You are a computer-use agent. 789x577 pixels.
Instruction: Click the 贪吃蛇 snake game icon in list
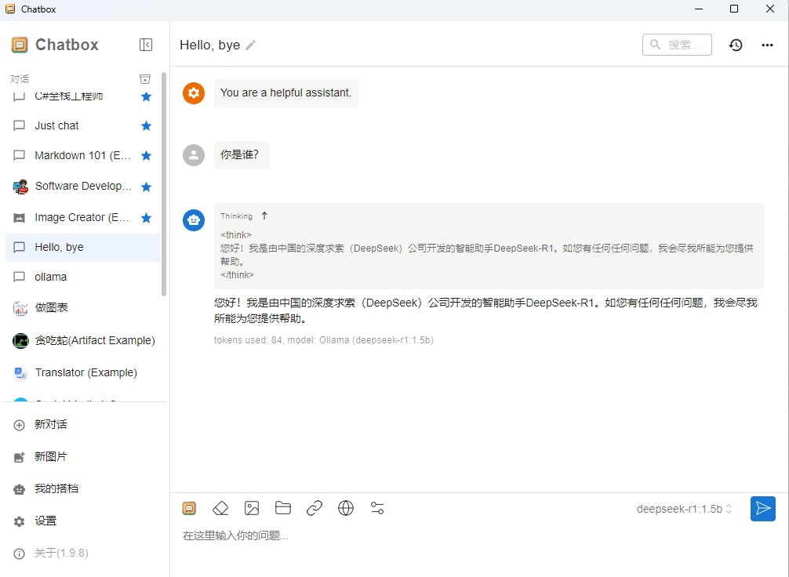coord(20,340)
